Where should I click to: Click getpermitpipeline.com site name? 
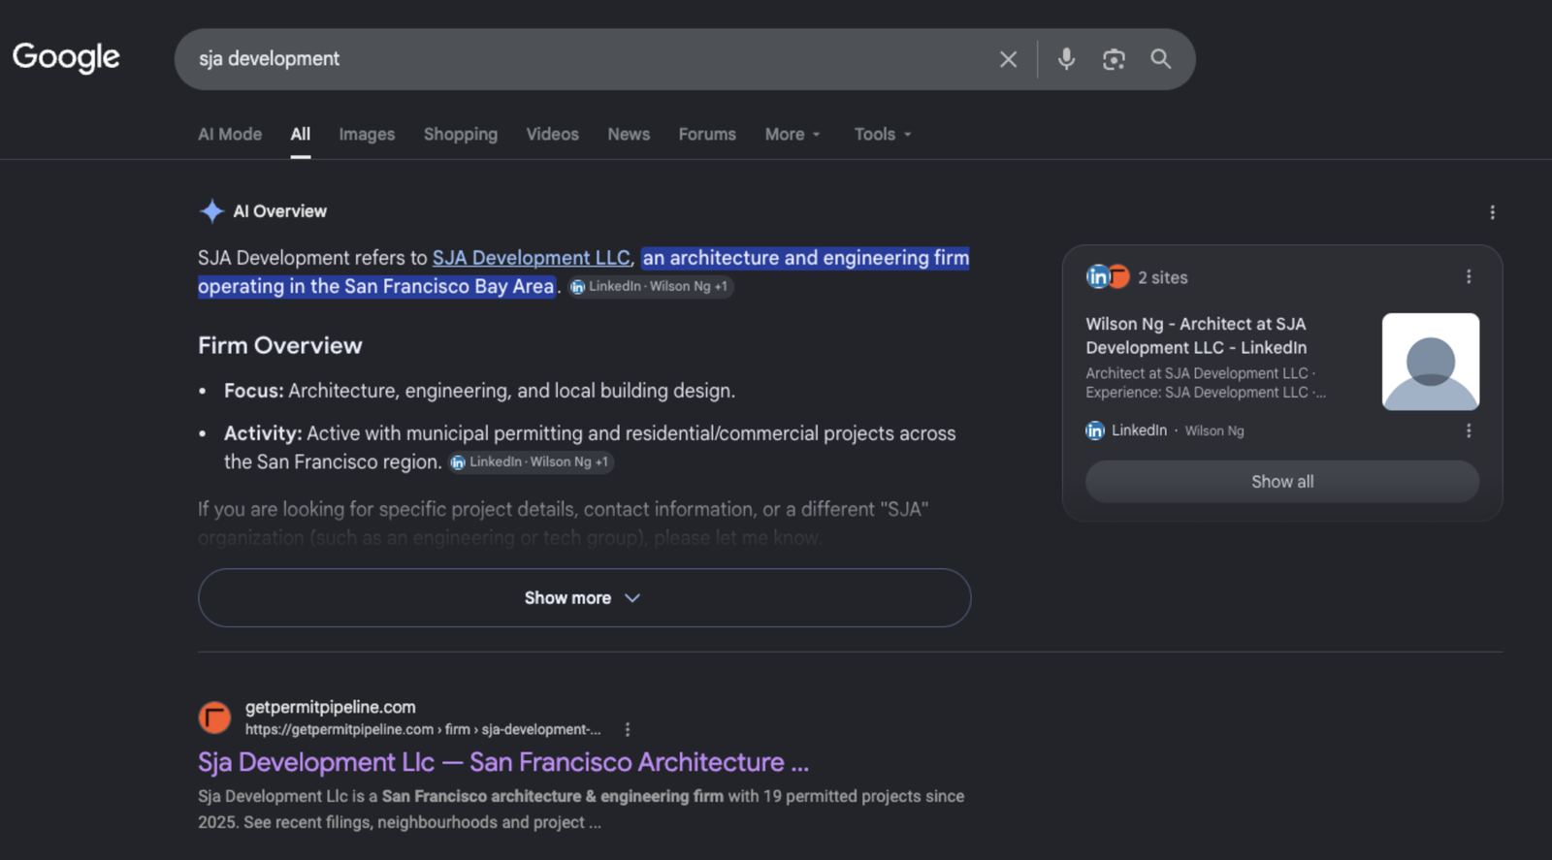[x=331, y=707]
